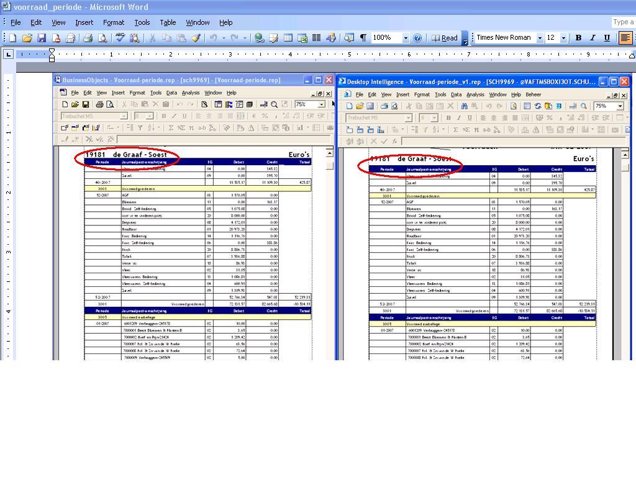Open the Word Table menu
This screenshot has height=477, width=636.
click(x=168, y=22)
